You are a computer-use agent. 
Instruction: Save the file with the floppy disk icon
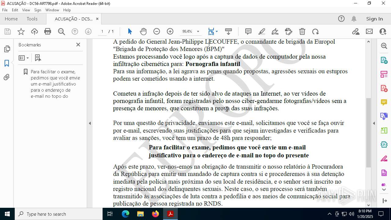pos(8,31)
